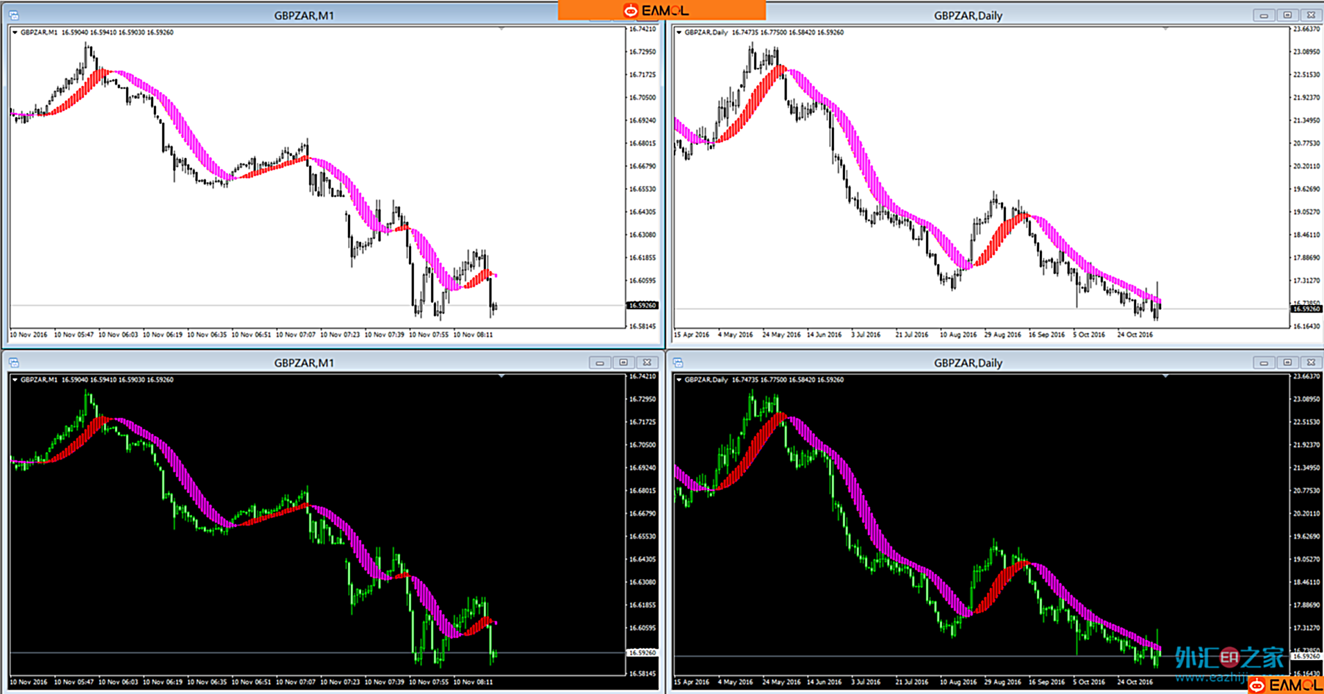1324x694 pixels.
Task: Click price 16.58145 on white M1 chart axis
Action: pyautogui.click(x=643, y=326)
